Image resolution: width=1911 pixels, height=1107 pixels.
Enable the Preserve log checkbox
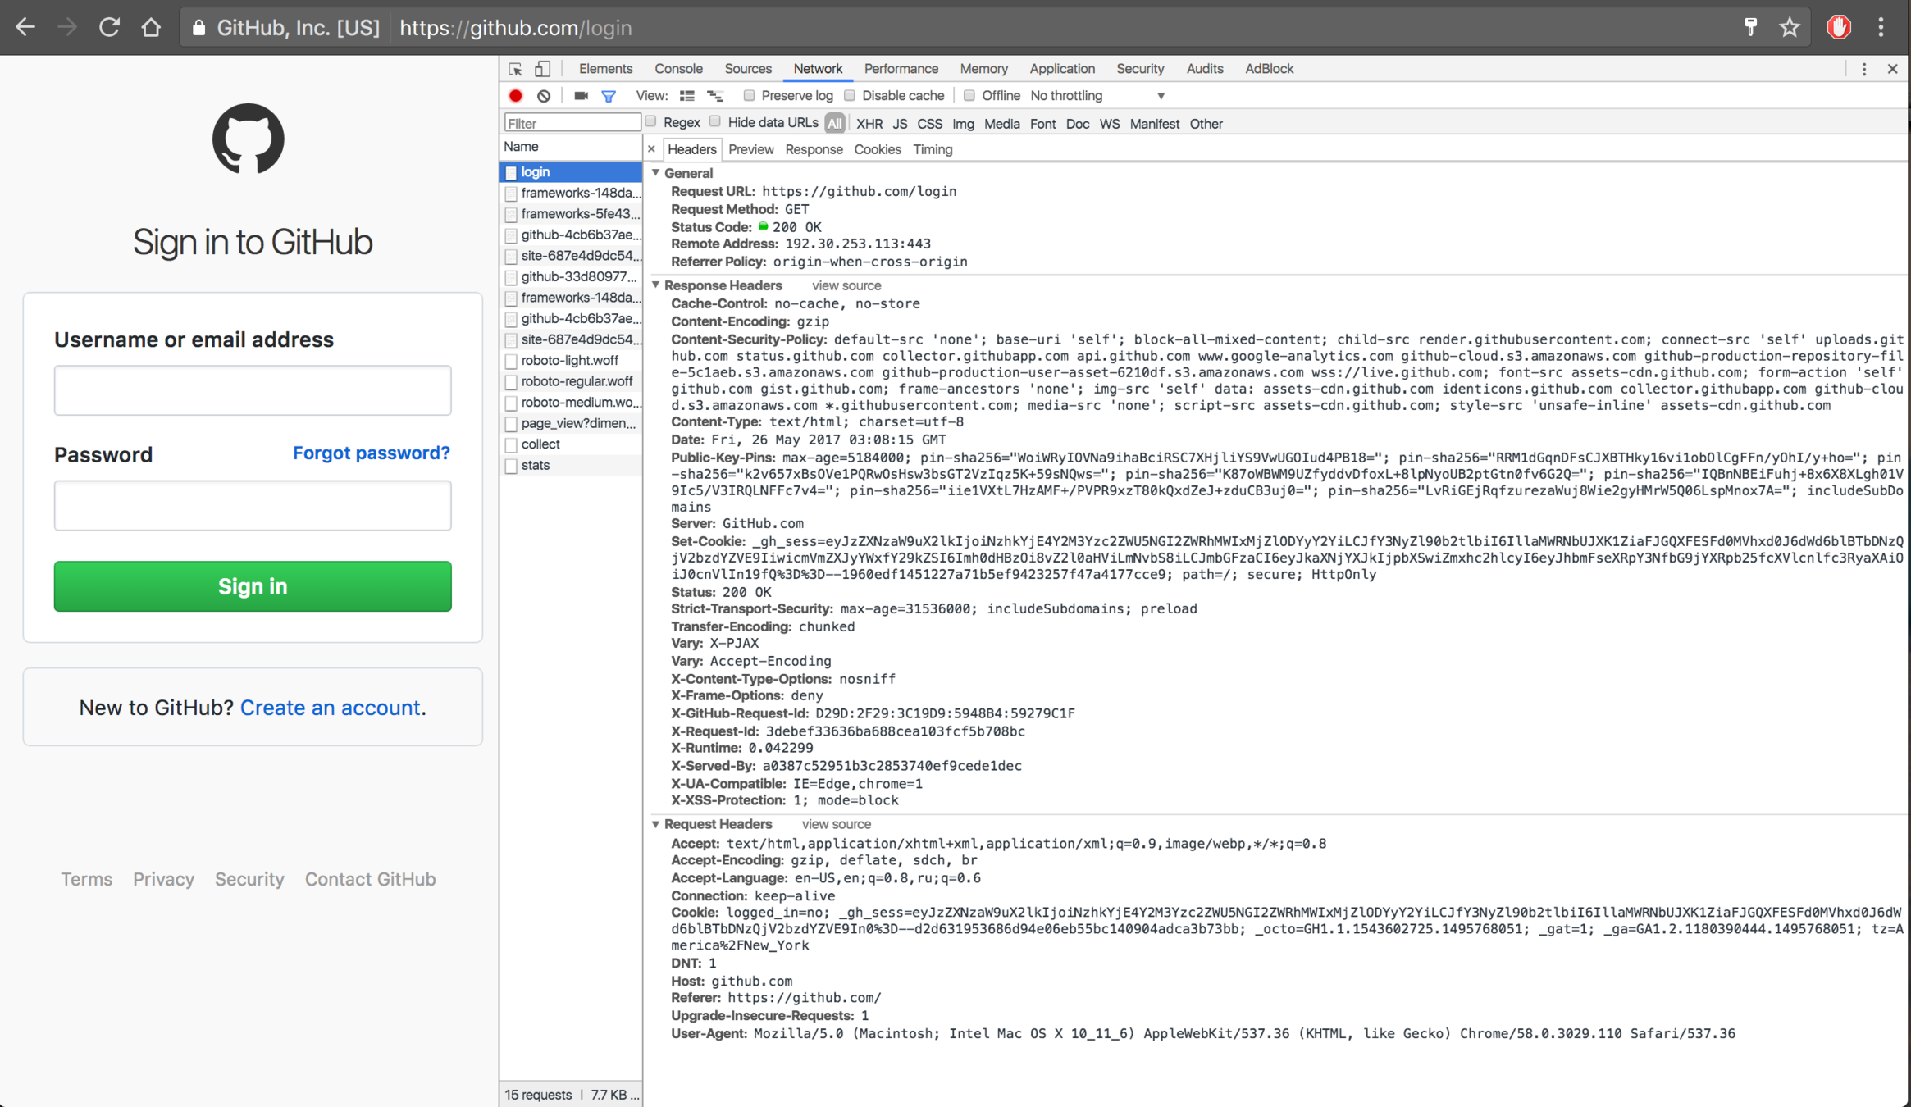pyautogui.click(x=749, y=96)
